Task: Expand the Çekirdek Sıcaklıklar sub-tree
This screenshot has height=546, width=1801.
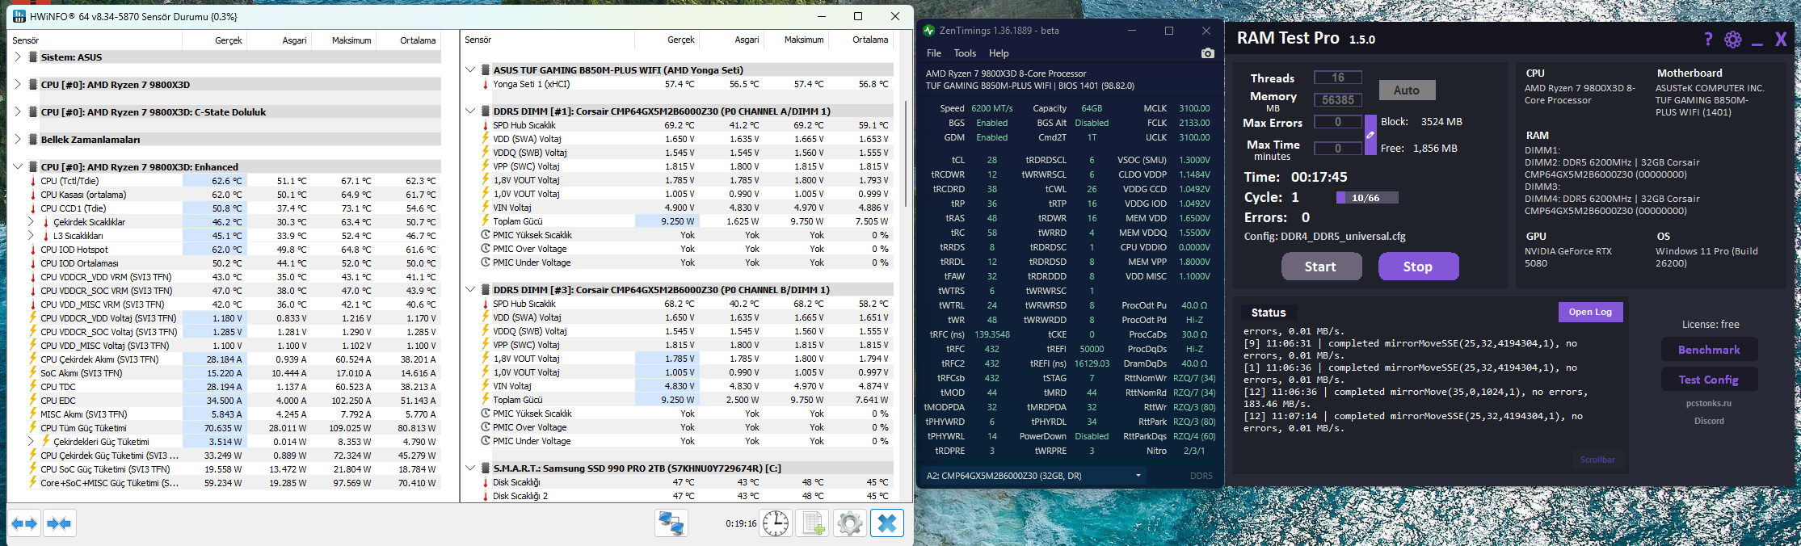Action: [32, 221]
